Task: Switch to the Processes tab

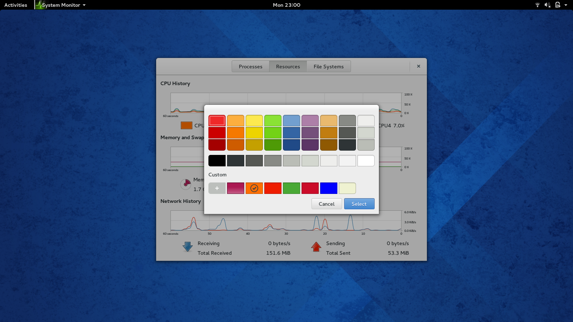Action: (250, 66)
